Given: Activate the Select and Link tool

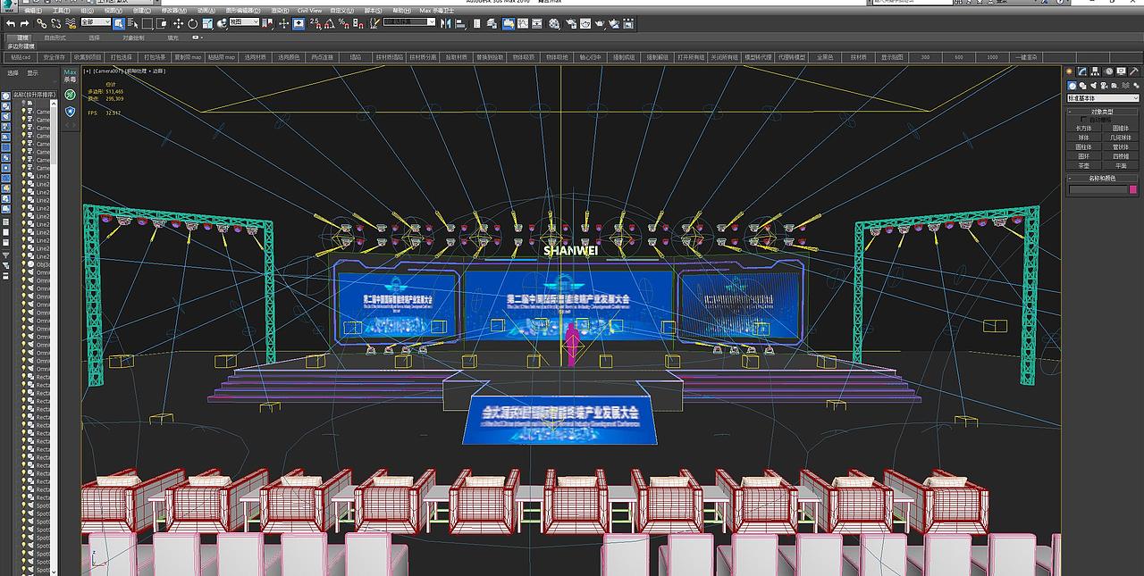Looking at the screenshot, I should pos(41,23).
